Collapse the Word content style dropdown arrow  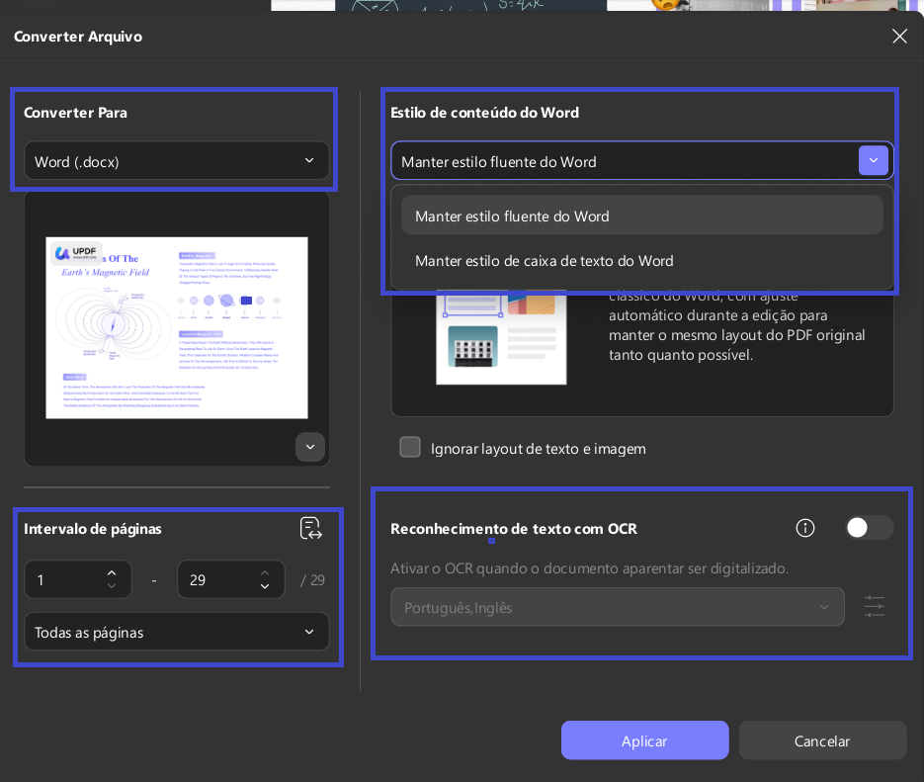[874, 160]
